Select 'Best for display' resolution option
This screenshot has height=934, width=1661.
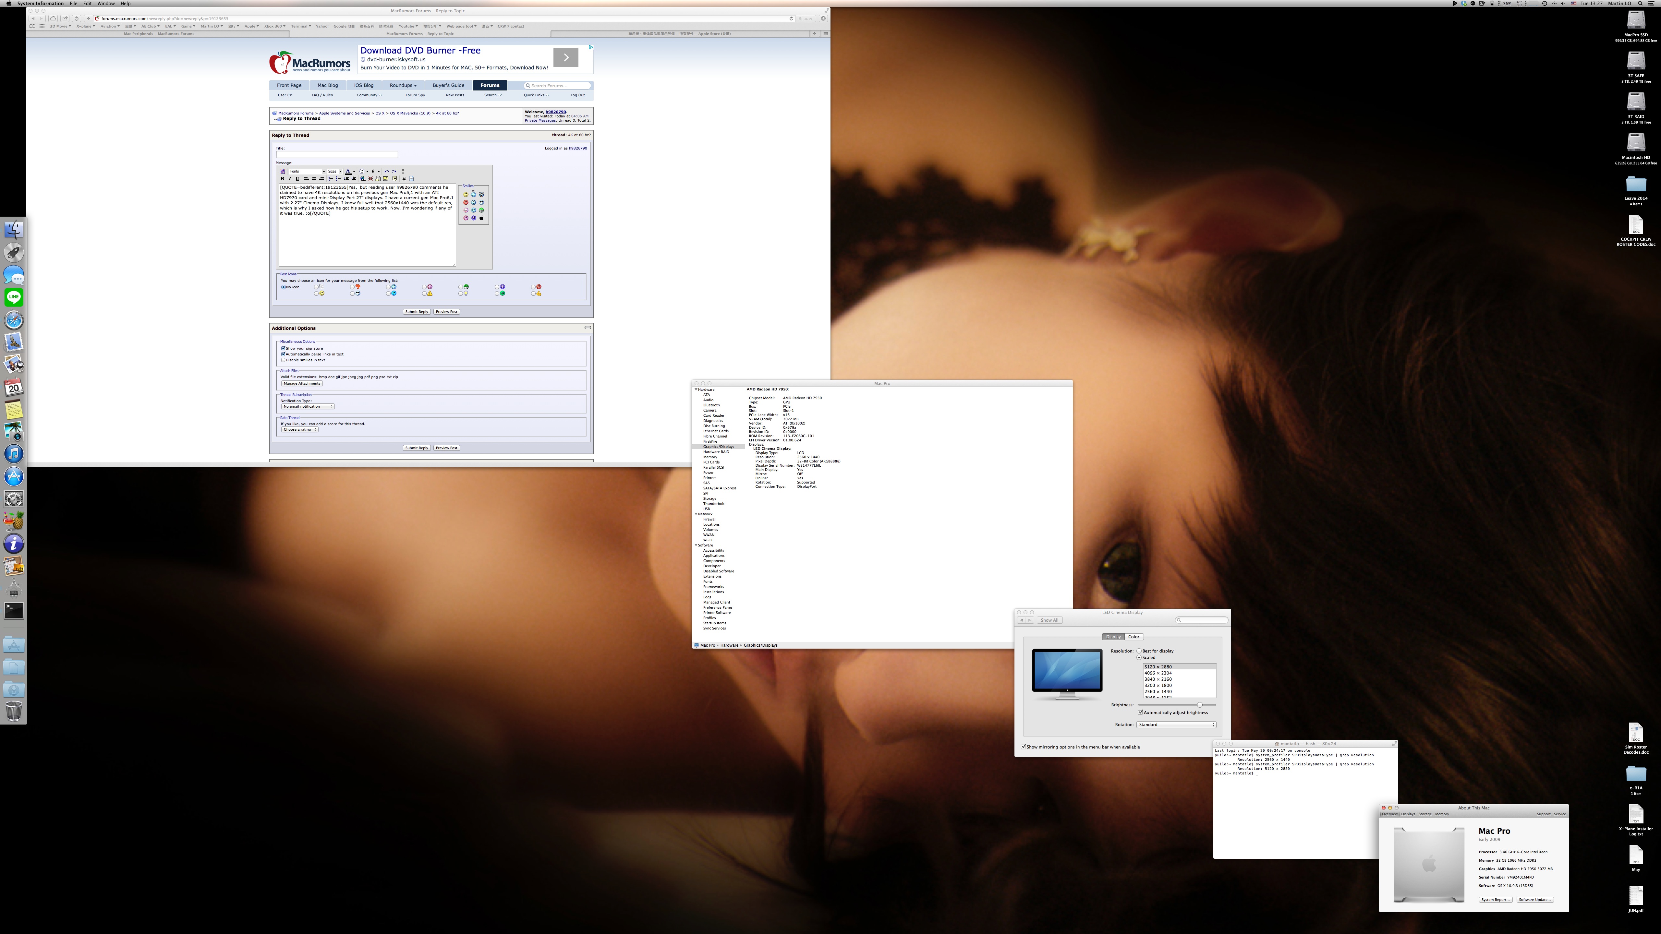coord(1139,651)
